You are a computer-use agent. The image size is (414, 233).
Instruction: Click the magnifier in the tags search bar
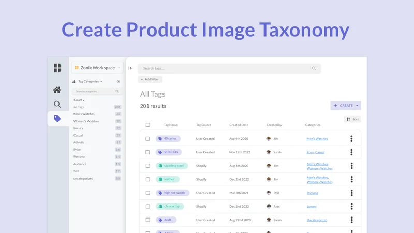(x=314, y=68)
